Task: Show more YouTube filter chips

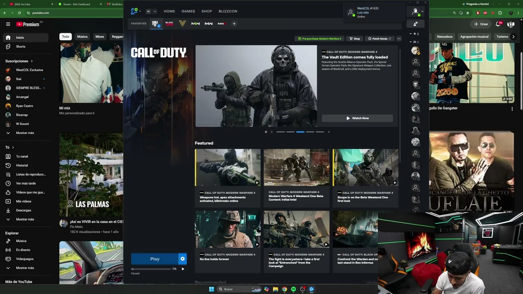Action: pos(514,37)
